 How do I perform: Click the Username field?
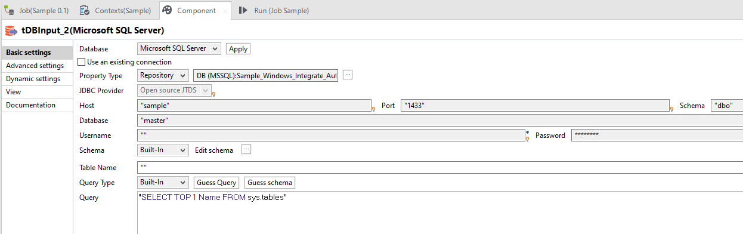(x=330, y=136)
